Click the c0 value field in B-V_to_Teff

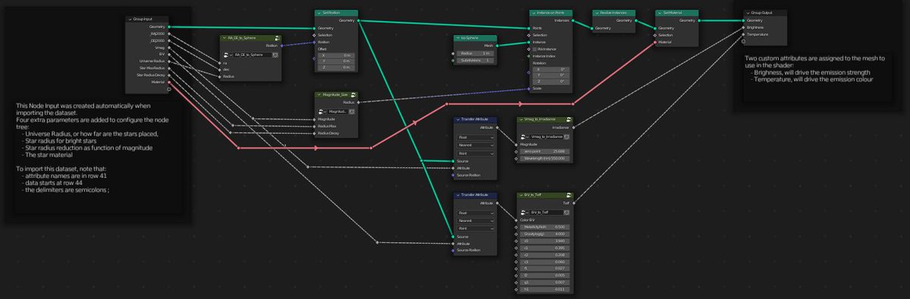point(544,241)
